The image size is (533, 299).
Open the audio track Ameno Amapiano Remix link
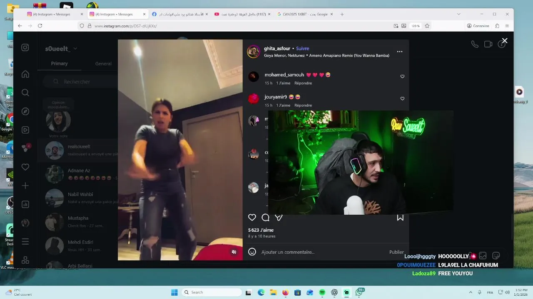point(326,55)
